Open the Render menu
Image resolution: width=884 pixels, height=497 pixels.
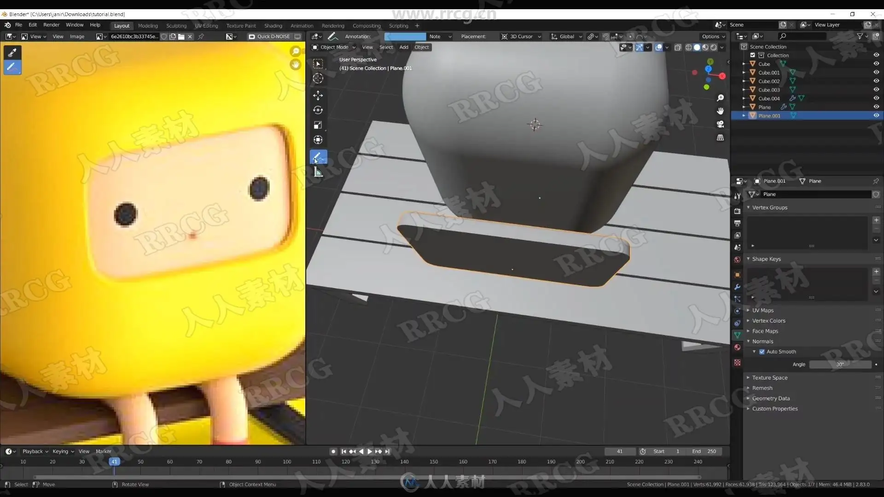click(x=51, y=25)
